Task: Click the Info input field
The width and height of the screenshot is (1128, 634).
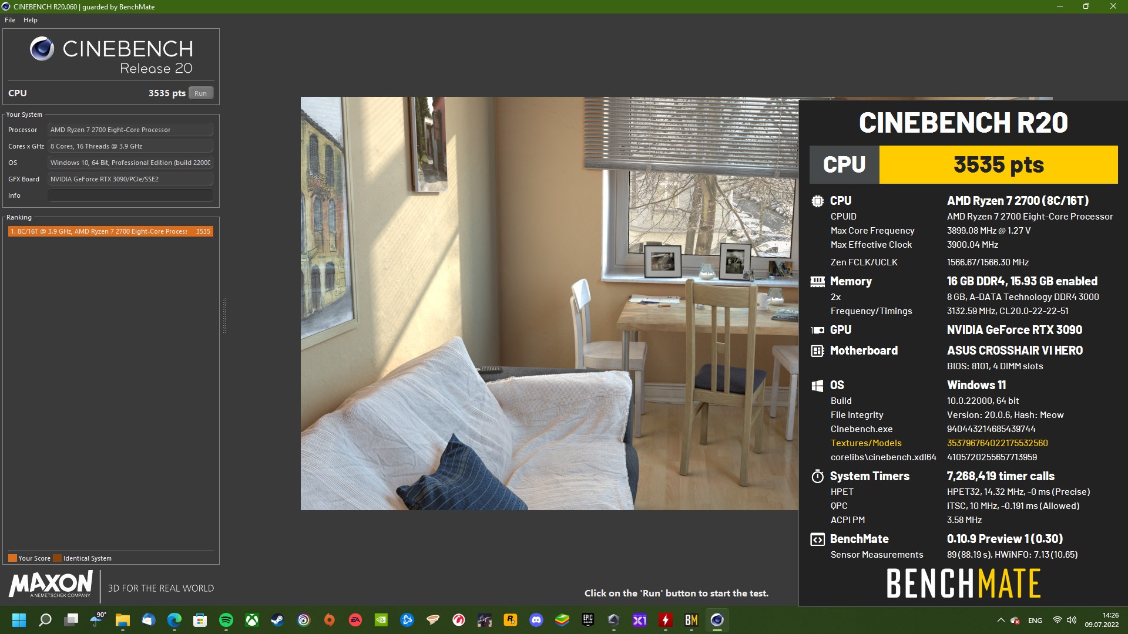Action: click(x=130, y=195)
